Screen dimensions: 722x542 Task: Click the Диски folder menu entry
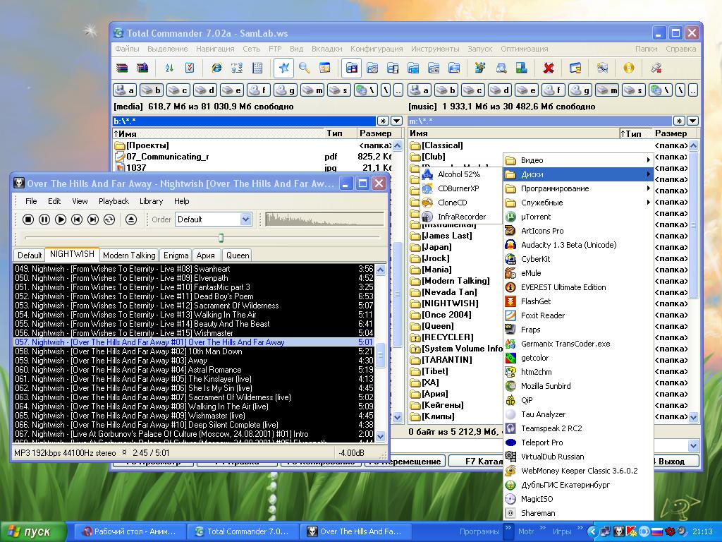[x=578, y=174]
